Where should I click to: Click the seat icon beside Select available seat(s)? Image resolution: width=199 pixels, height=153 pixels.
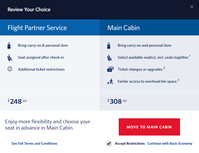109,58
